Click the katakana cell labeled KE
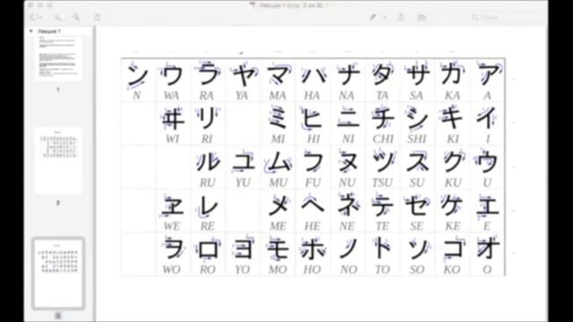The width and height of the screenshot is (573, 322). tap(452, 211)
